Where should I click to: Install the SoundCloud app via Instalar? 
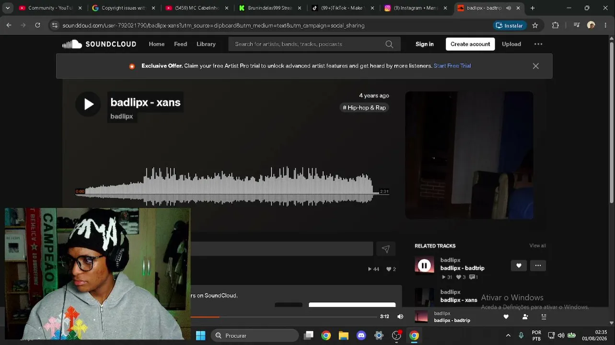[510, 25]
